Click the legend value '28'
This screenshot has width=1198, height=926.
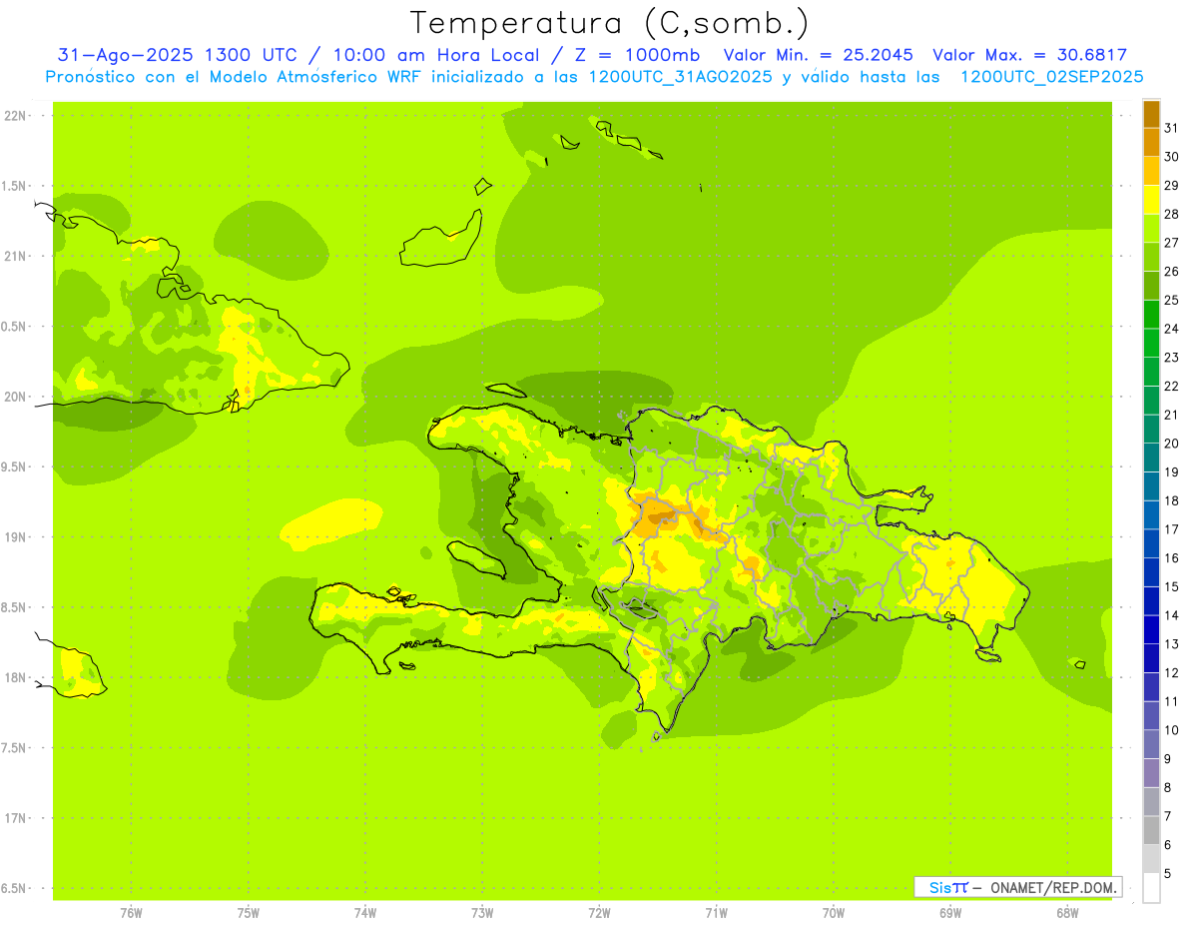tap(1171, 214)
